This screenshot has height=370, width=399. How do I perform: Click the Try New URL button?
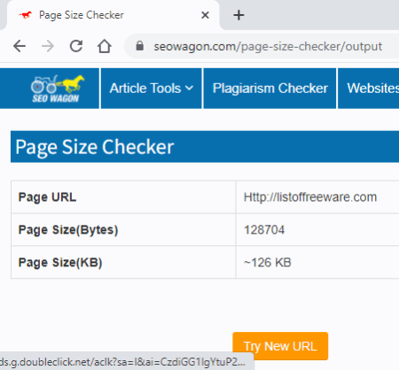coord(280,346)
